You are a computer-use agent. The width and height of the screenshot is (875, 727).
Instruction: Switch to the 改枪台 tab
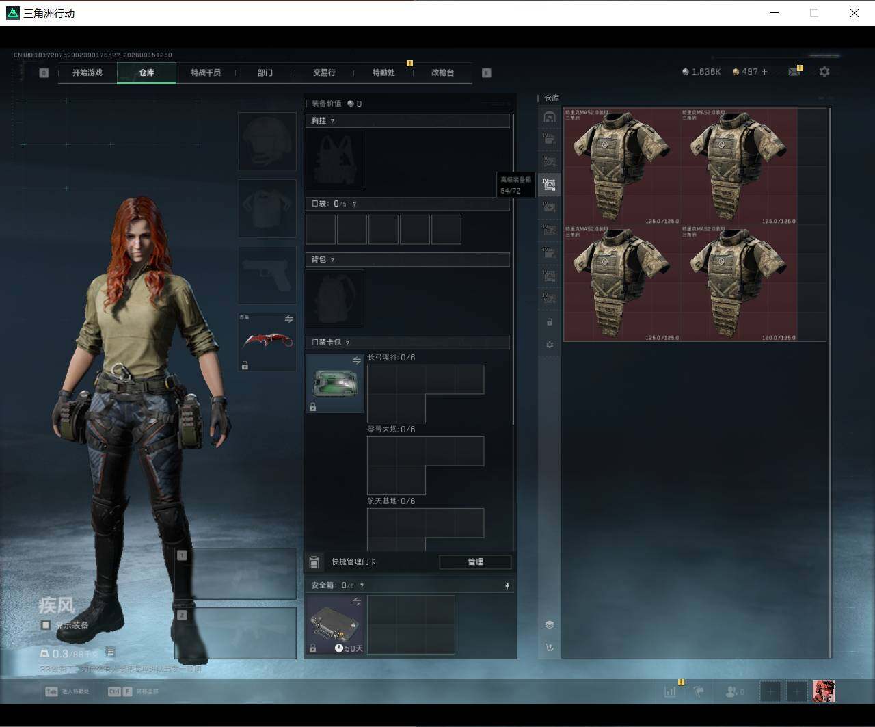coord(442,72)
